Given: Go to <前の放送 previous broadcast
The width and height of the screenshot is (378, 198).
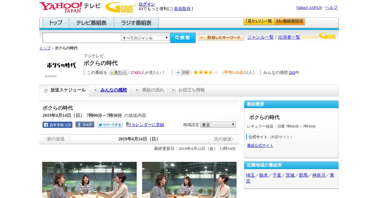Looking at the screenshot, I should 54,139.
